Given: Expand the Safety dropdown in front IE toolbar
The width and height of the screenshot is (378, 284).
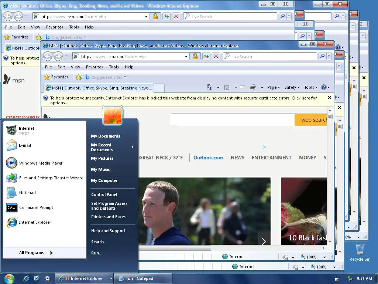Looking at the screenshot, I should pyautogui.click(x=292, y=87).
